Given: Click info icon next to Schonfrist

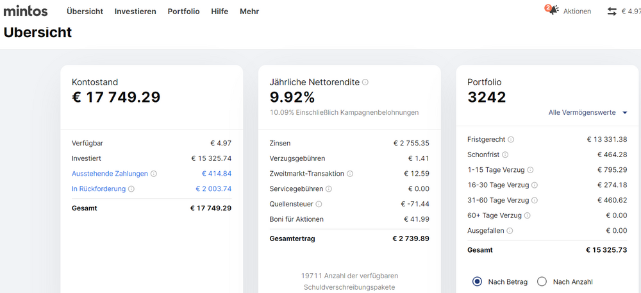Looking at the screenshot, I should click(505, 155).
